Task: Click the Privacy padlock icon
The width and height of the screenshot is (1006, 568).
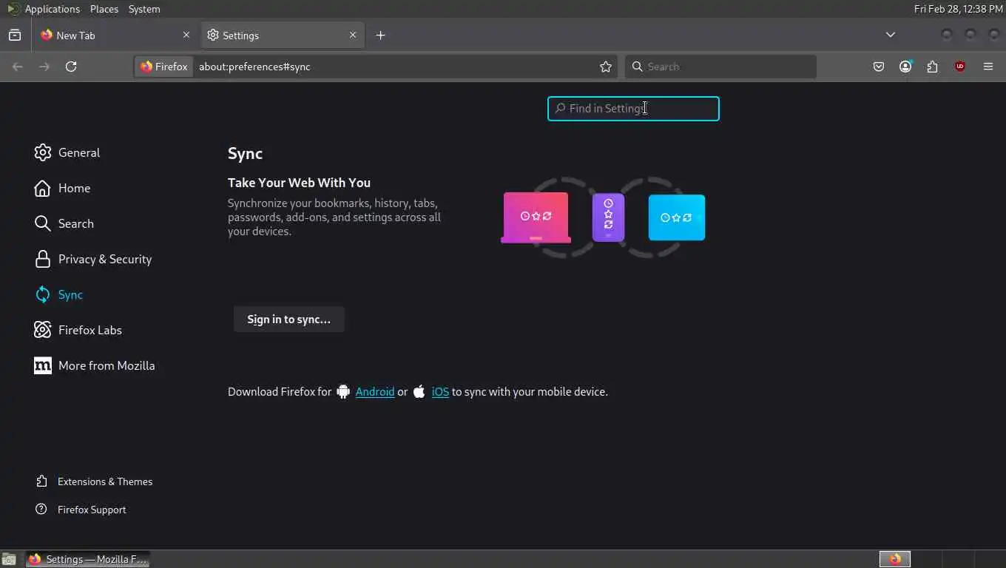Action: 43,259
